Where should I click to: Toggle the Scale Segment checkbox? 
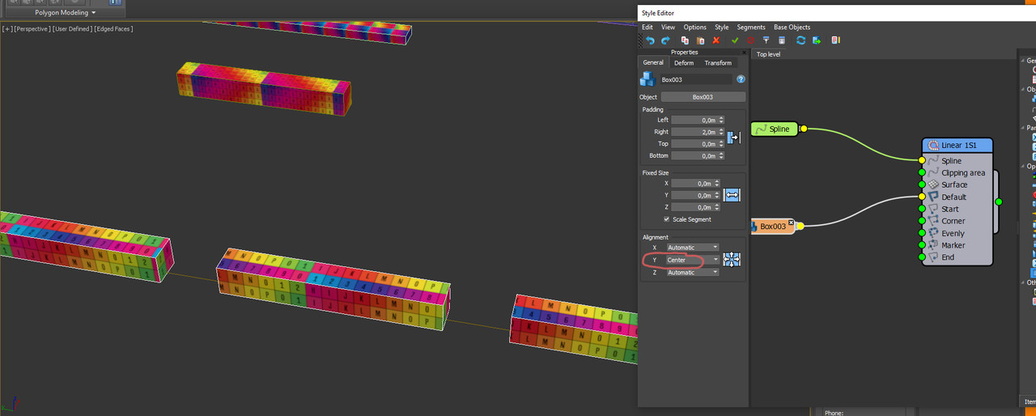[x=666, y=219]
